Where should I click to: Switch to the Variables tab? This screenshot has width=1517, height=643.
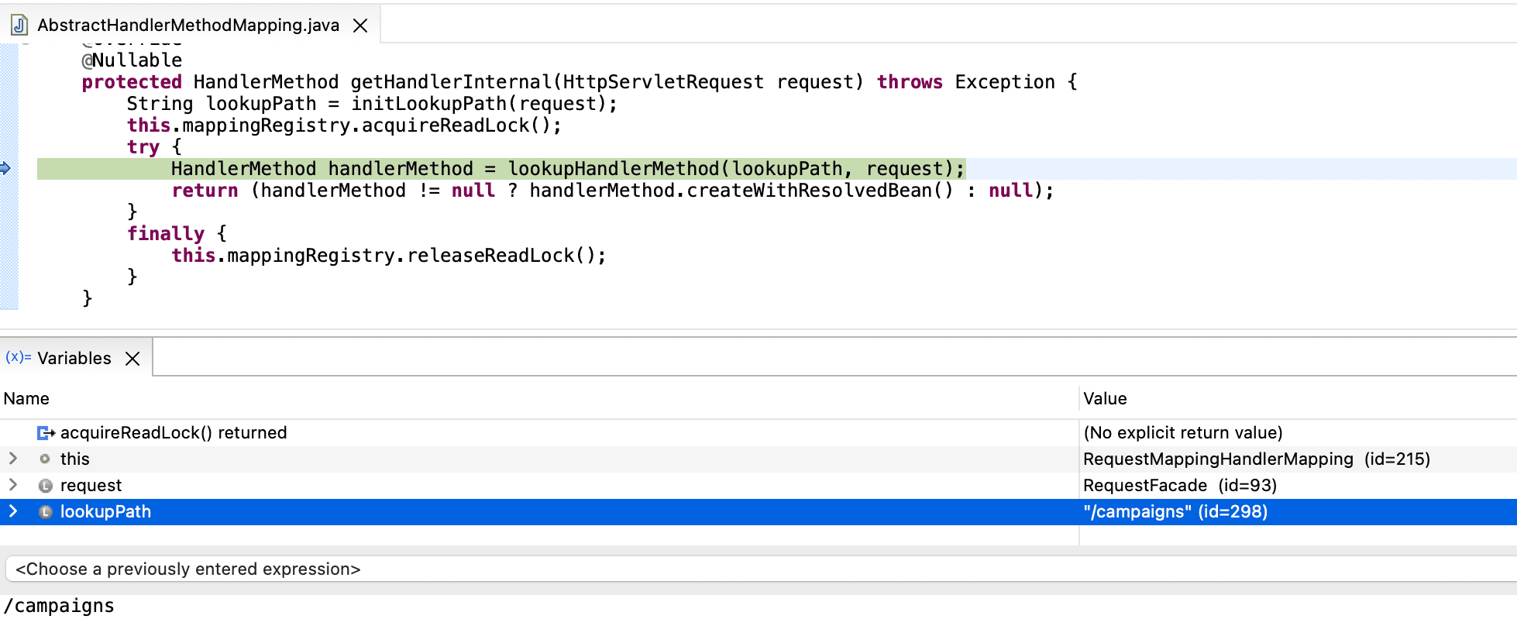tap(74, 358)
